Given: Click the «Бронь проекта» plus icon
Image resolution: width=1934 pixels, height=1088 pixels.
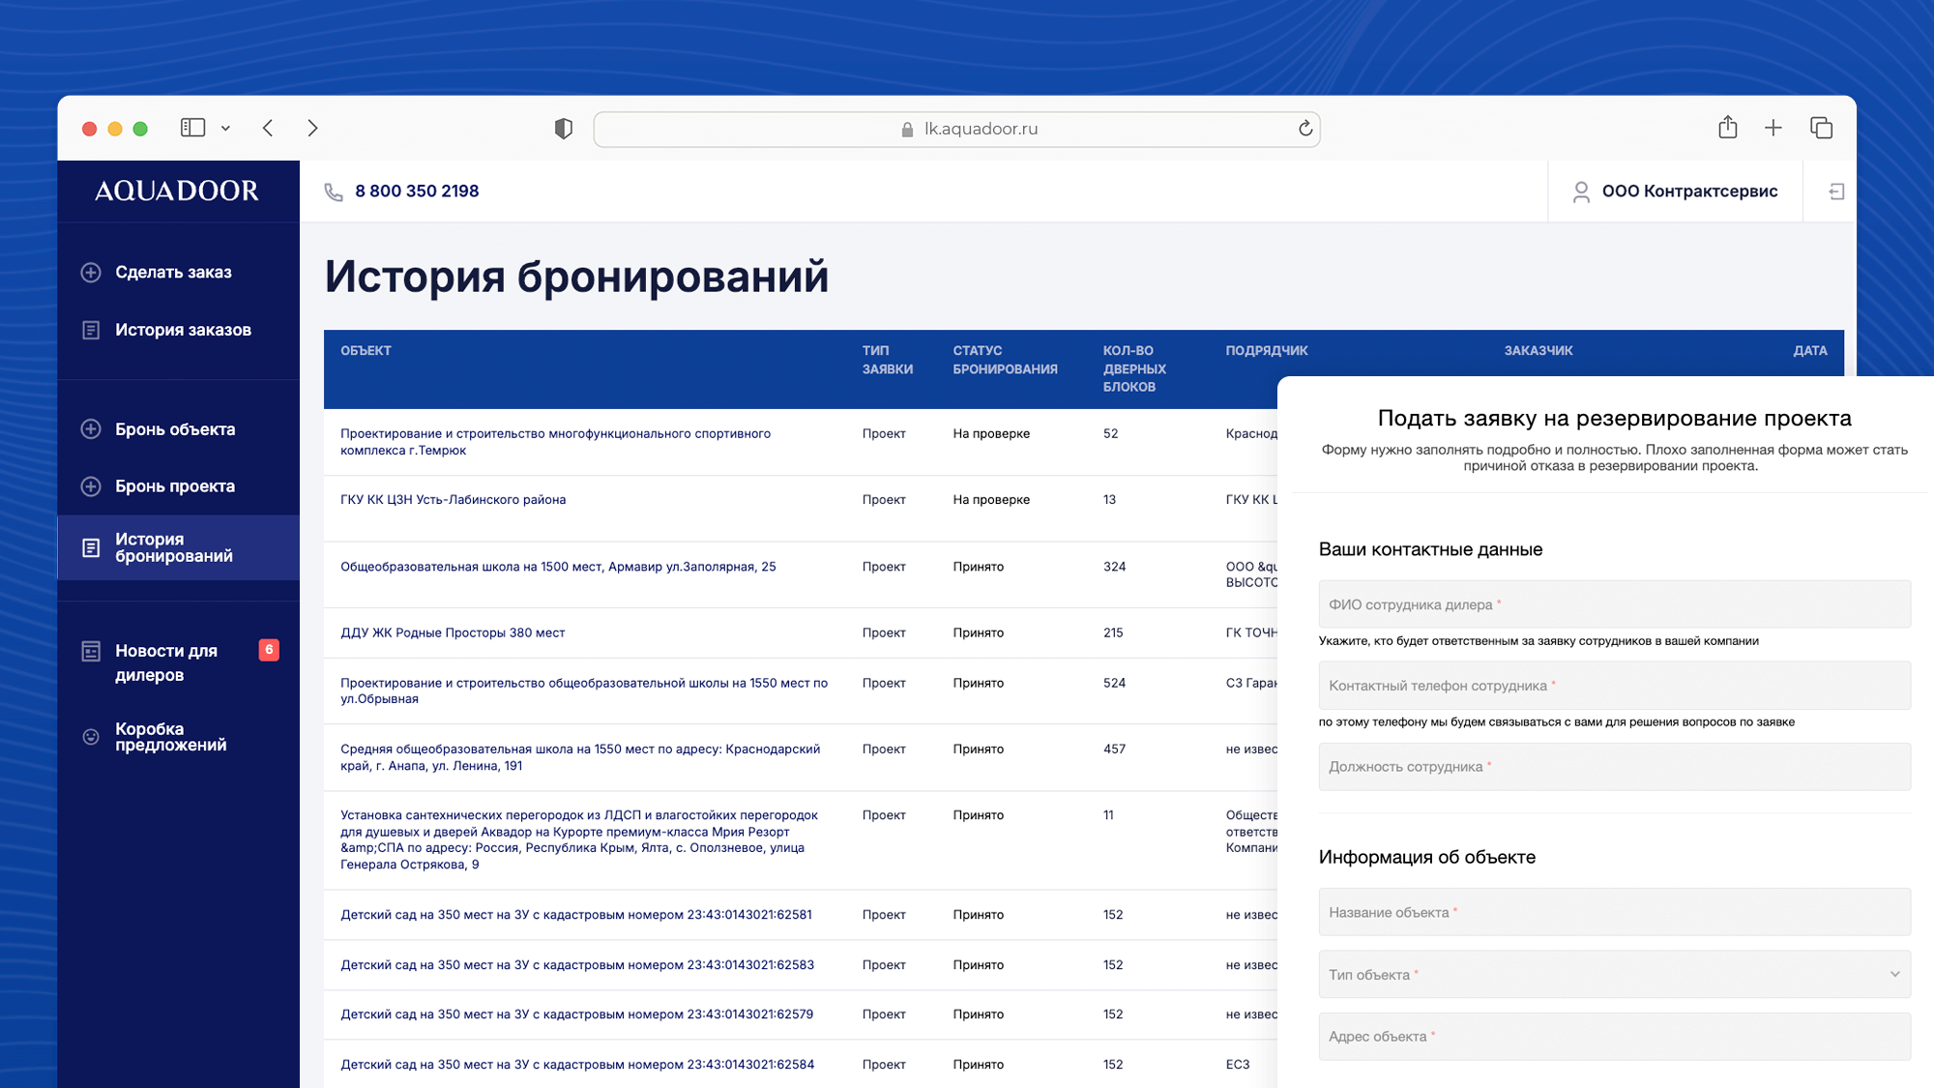Looking at the screenshot, I should [91, 485].
